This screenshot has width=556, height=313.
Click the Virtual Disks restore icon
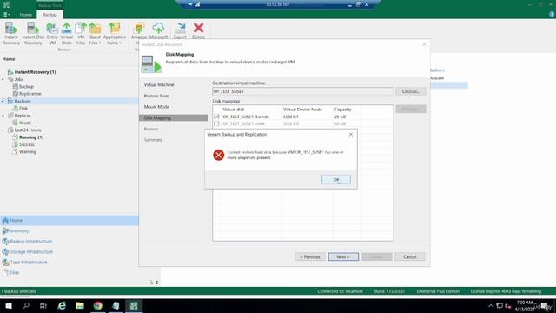(x=66, y=34)
